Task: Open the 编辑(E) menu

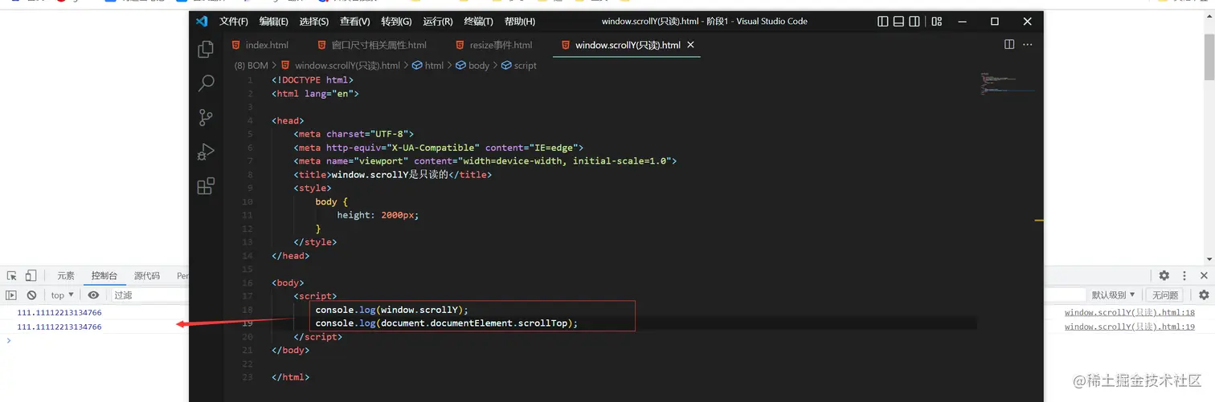Action: coord(274,22)
